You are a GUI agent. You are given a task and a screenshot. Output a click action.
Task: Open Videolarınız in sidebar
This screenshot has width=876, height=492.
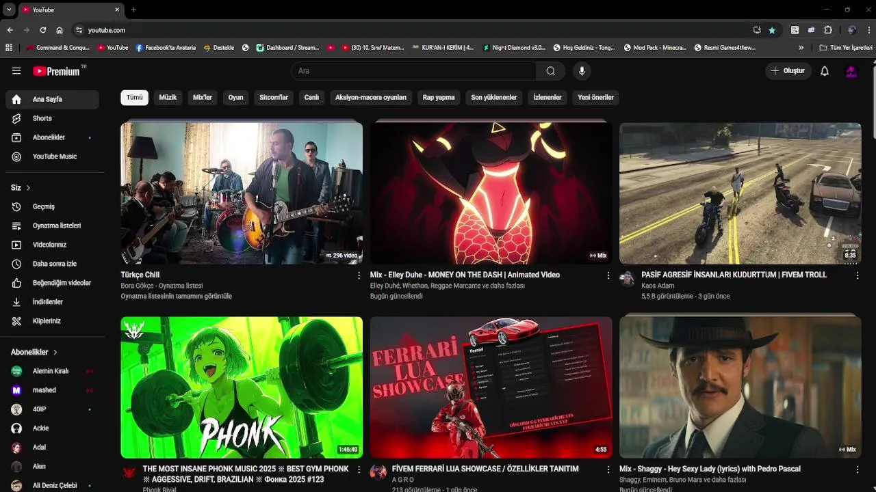(52, 245)
